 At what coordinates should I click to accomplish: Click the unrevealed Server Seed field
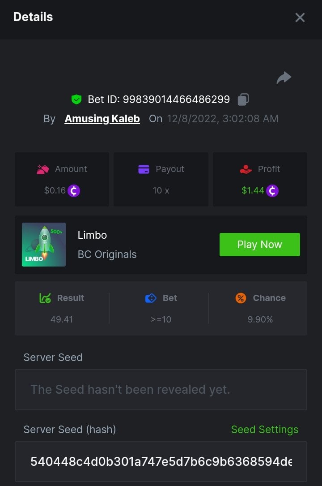coord(161,390)
